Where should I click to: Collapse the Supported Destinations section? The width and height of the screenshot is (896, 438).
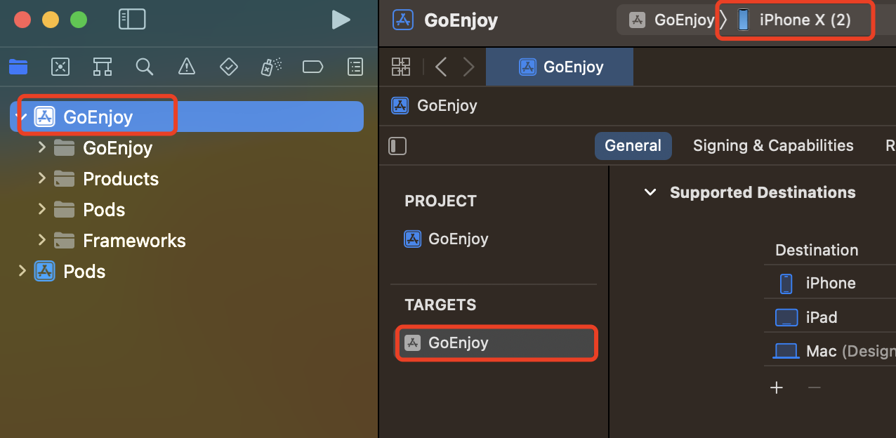(x=650, y=192)
